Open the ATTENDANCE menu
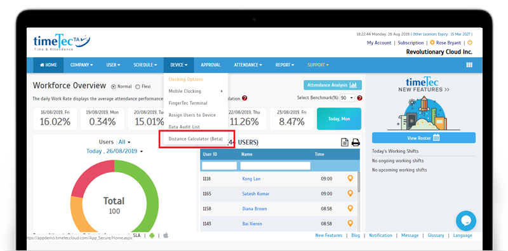508x251 pixels. pyautogui.click(x=248, y=65)
